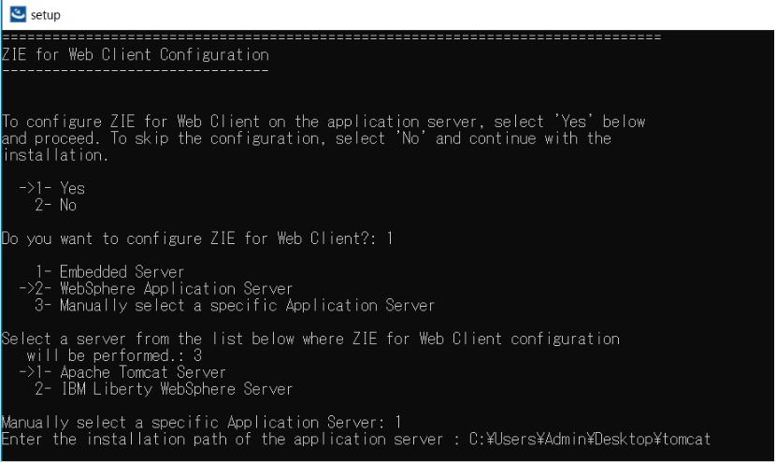The height and width of the screenshot is (462, 776).
Task: Click the "setup" window title text
Action: point(45,15)
